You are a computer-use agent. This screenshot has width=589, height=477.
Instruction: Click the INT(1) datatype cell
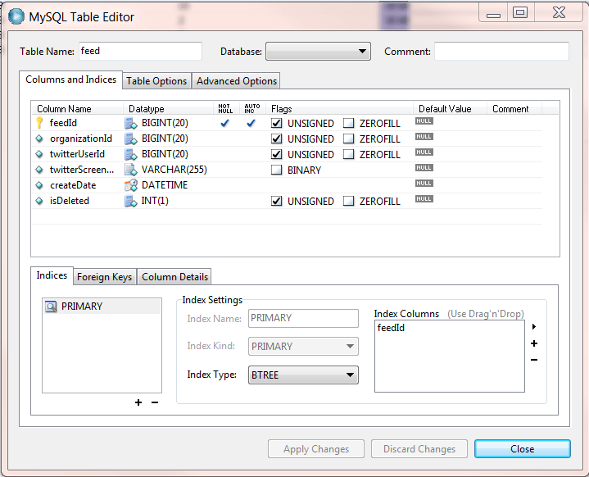click(155, 201)
